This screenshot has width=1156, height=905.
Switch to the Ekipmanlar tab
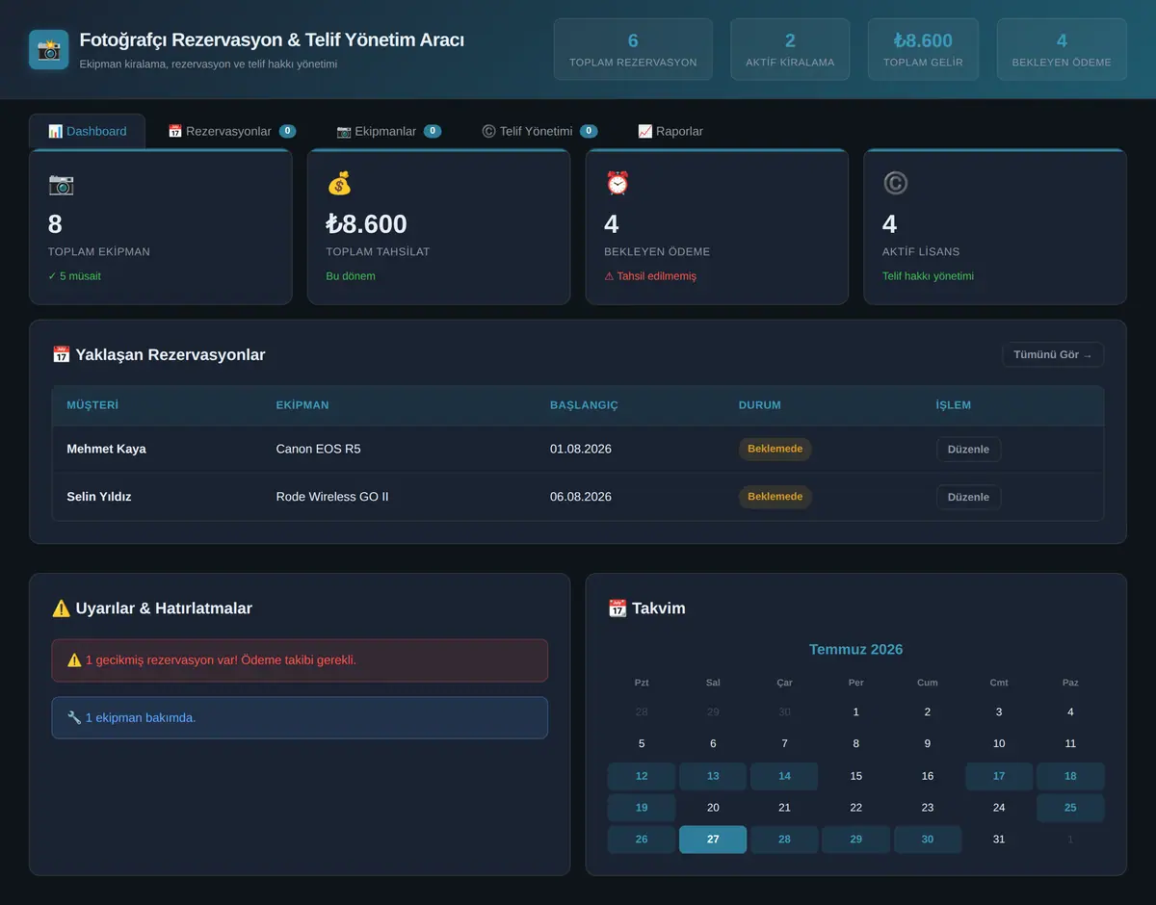click(x=388, y=131)
